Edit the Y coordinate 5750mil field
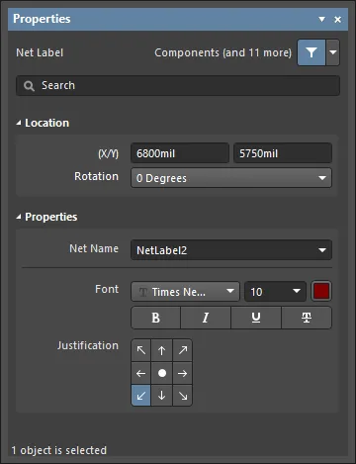356x464 pixels. point(283,153)
